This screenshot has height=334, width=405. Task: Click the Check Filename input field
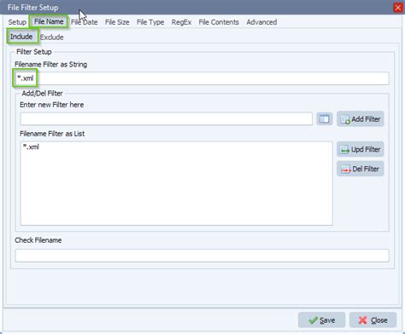(202, 256)
